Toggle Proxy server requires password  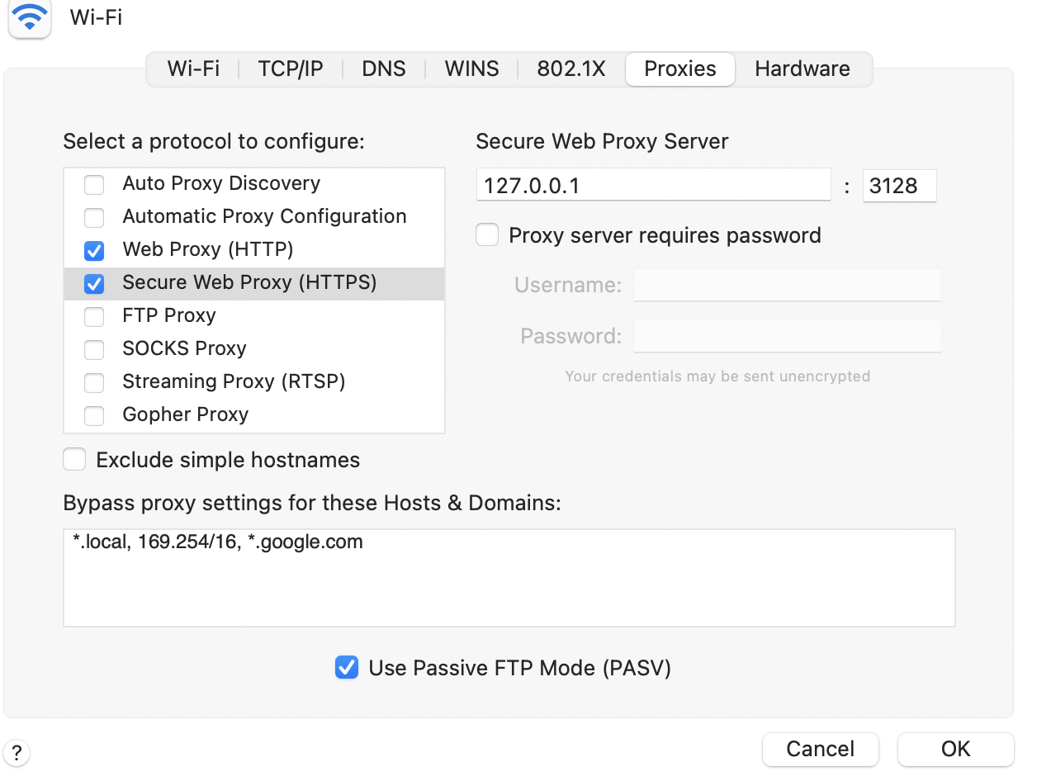point(487,235)
